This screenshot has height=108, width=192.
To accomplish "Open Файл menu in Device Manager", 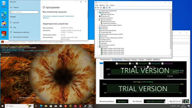I will pos(97,5).
